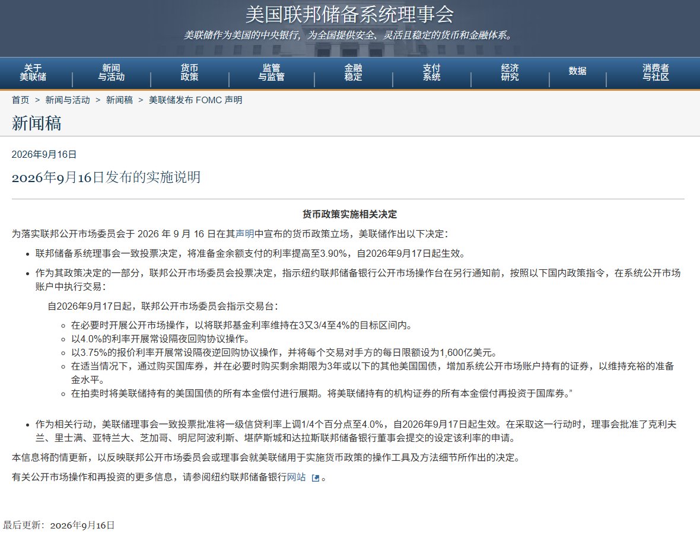Go to 首页 breadcrumb link

[x=21, y=100]
